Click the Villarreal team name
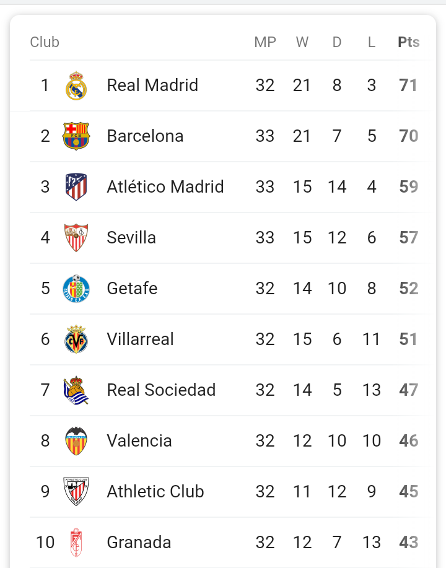Viewport: 446px width, 568px height. click(140, 339)
